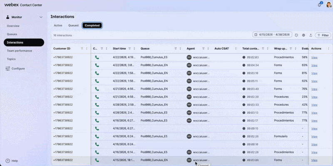The width and height of the screenshot is (333, 166).
Task: Open table settings gear icon
Action: click(x=303, y=35)
